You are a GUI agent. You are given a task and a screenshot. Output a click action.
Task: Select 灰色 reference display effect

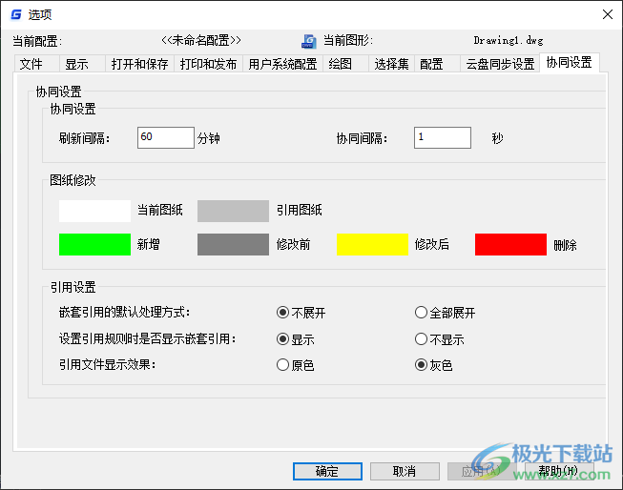click(433, 365)
